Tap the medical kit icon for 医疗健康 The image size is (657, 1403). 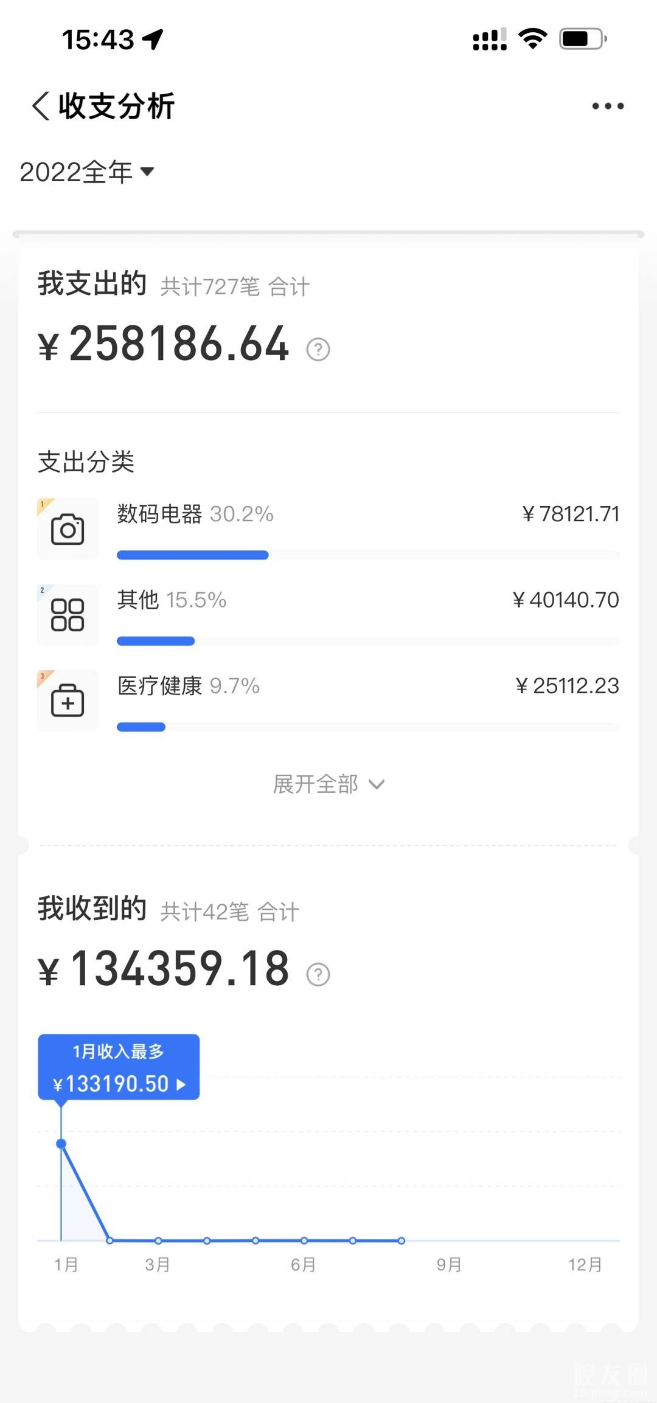pyautogui.click(x=68, y=701)
